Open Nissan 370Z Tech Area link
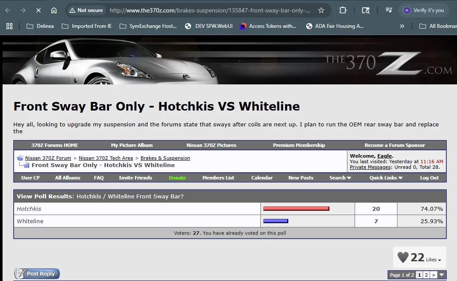Screen dimensions: 457x281 106,158
